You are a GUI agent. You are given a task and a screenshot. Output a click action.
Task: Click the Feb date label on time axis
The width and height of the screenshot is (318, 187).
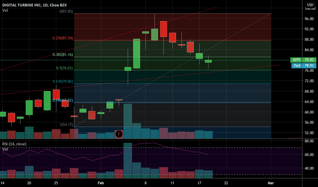[x=101, y=183]
